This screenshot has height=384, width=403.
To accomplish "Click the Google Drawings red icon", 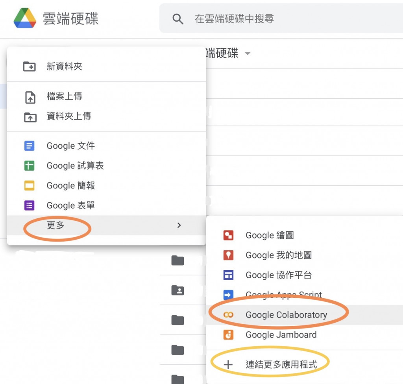I will pyautogui.click(x=228, y=235).
